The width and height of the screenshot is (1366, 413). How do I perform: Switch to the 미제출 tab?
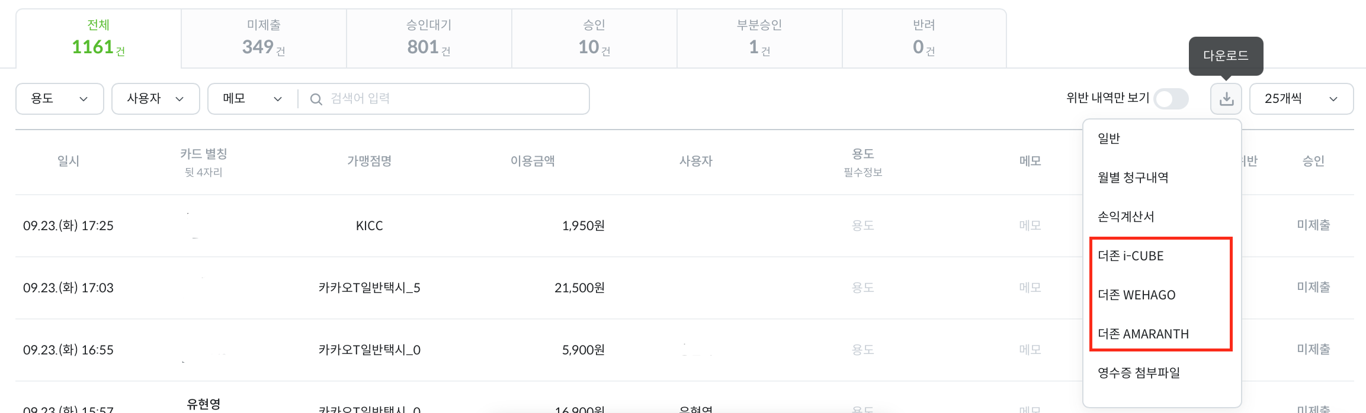click(x=264, y=38)
